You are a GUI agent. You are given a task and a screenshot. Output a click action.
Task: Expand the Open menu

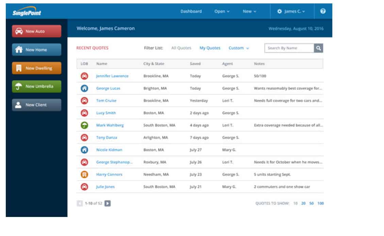click(x=222, y=11)
